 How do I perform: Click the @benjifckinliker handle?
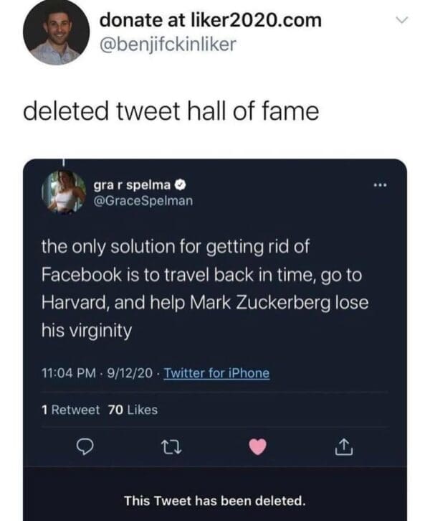pos(168,44)
